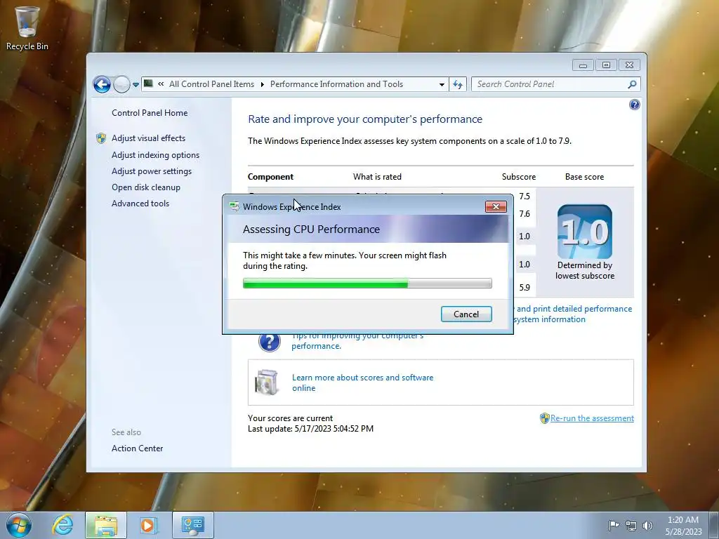Open the Recycle Bin on desktop
This screenshot has height=539, width=719.
pyautogui.click(x=27, y=27)
